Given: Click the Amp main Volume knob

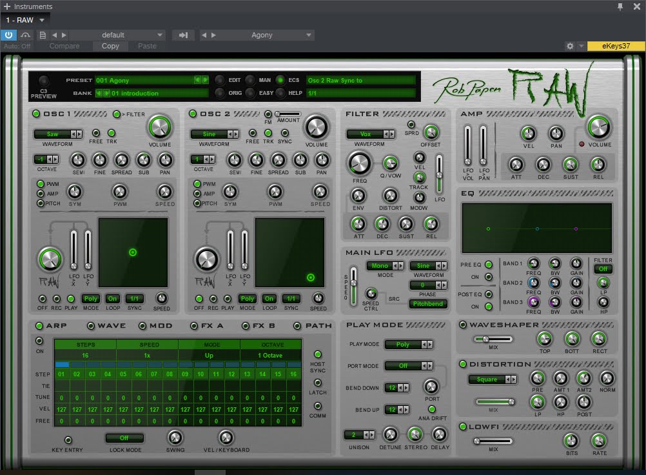Looking at the screenshot, I should 599,127.
